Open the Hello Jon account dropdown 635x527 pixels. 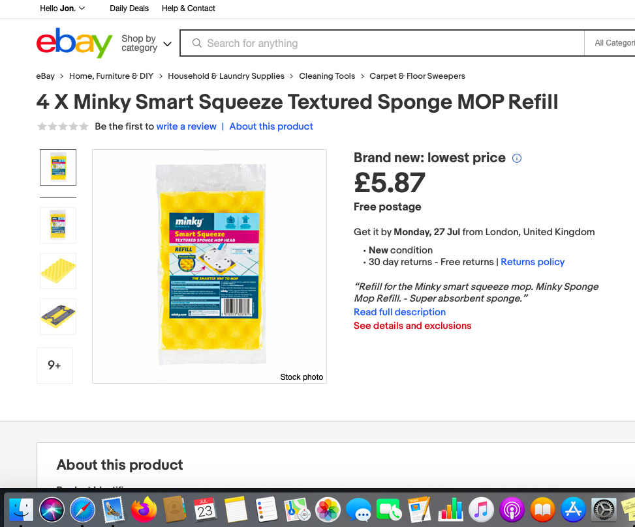(62, 8)
